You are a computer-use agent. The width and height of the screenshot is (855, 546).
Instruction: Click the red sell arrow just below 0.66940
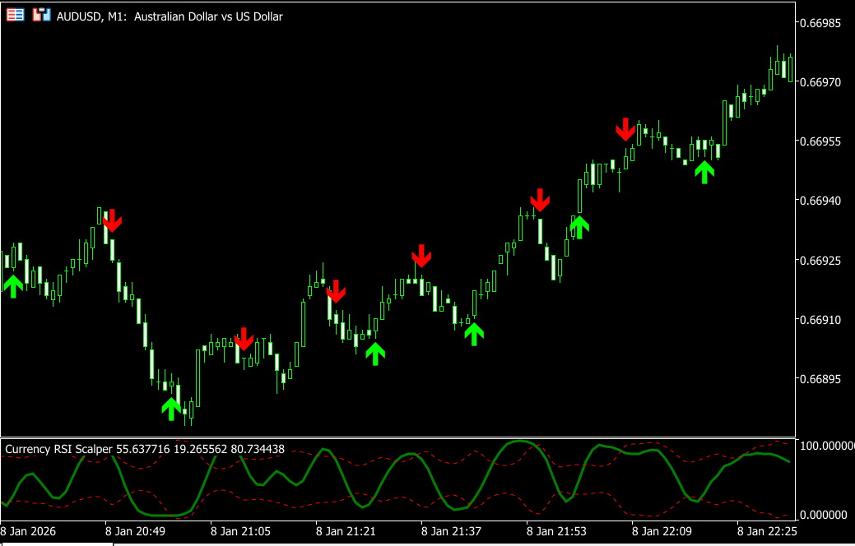coord(540,200)
